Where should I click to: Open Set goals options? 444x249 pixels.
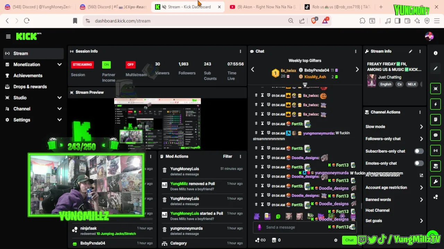pos(394,221)
